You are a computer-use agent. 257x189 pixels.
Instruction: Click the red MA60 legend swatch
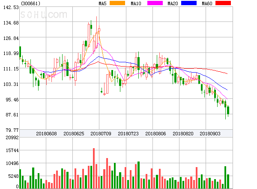coord(223,3)
